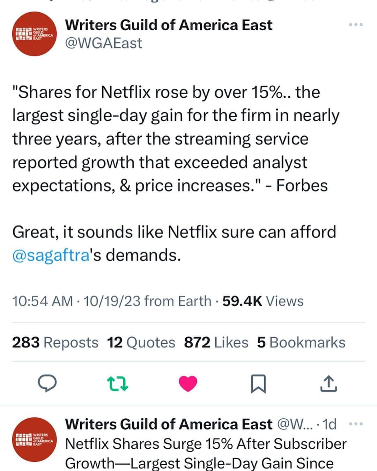377x471 pixels.
Task: View the 283 Reposts list
Action: (x=55, y=343)
